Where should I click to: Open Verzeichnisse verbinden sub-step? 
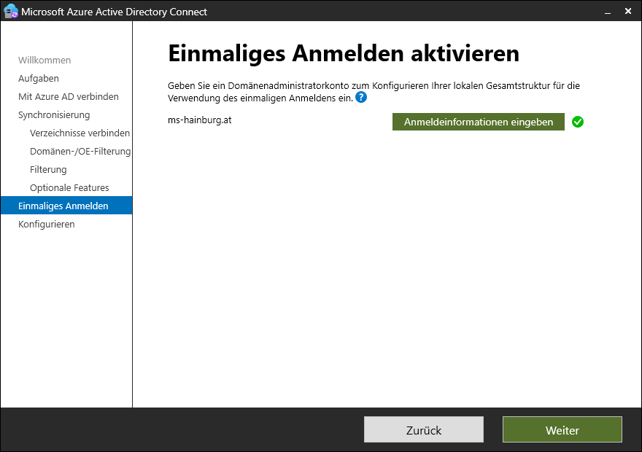[x=80, y=133]
